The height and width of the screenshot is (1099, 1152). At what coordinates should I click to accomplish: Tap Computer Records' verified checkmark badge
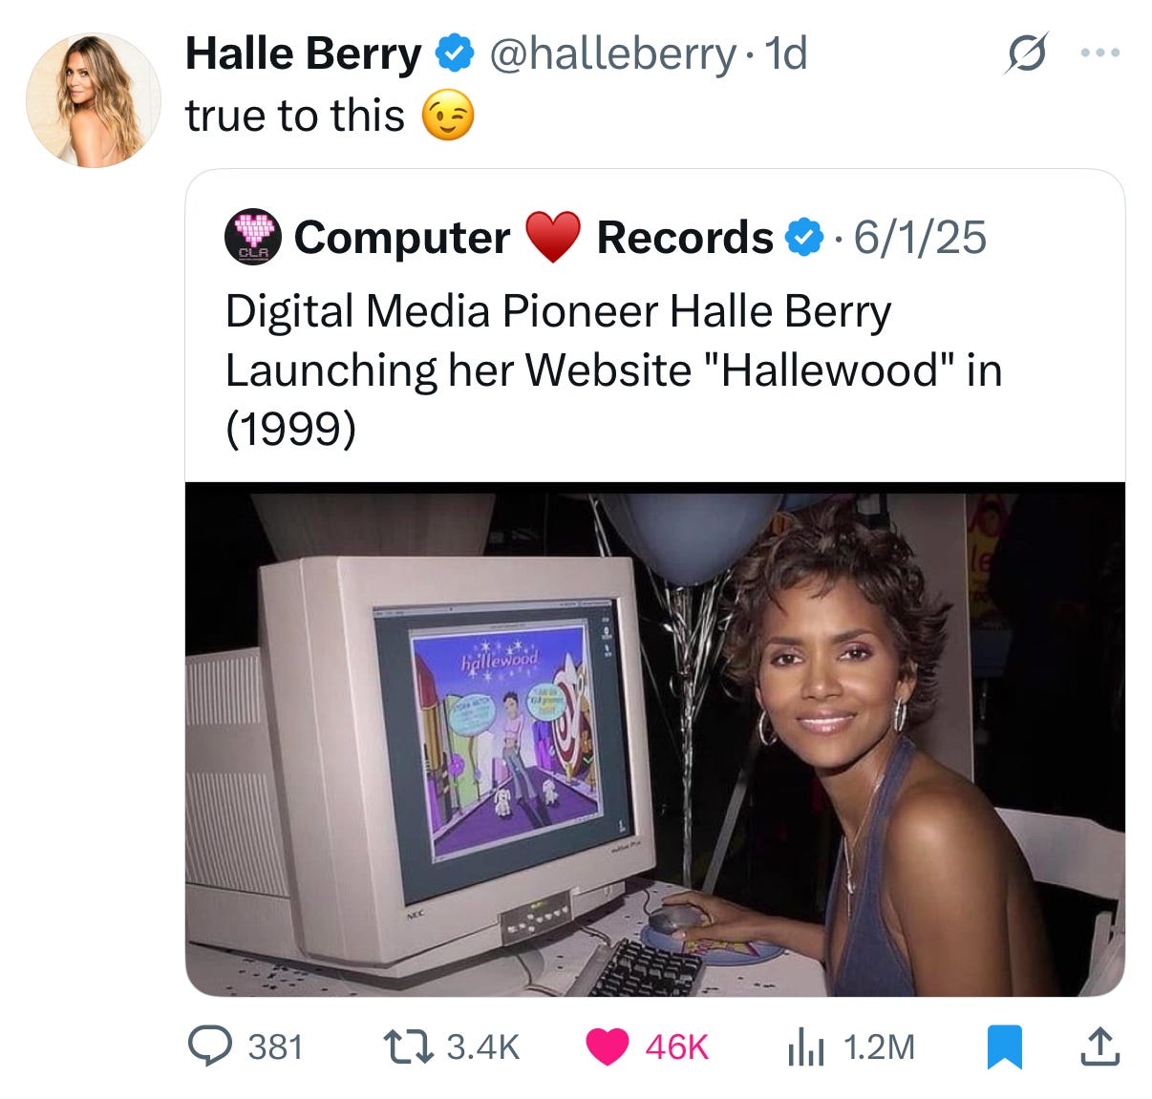[x=804, y=238]
